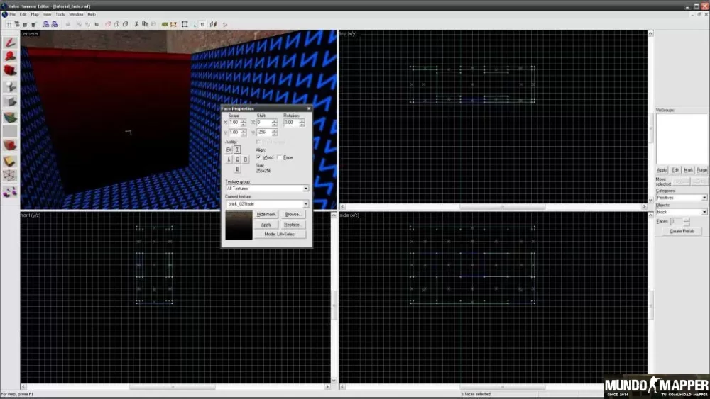Toggle the Top justify button
Viewport: 710px width, 399px height.
(237, 150)
